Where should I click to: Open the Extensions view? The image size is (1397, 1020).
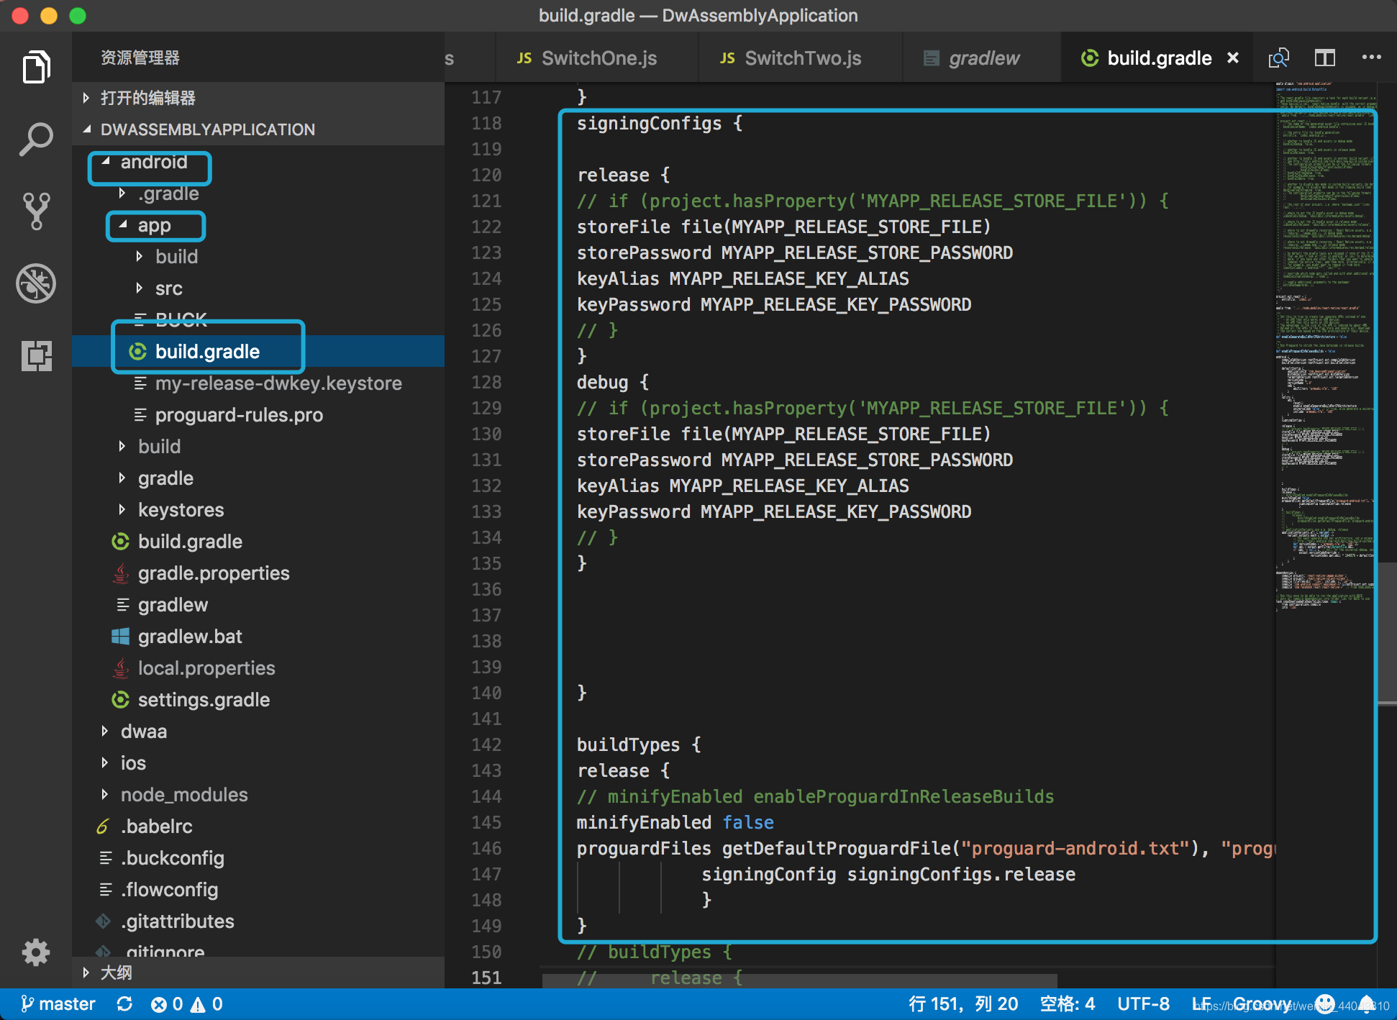tap(36, 355)
